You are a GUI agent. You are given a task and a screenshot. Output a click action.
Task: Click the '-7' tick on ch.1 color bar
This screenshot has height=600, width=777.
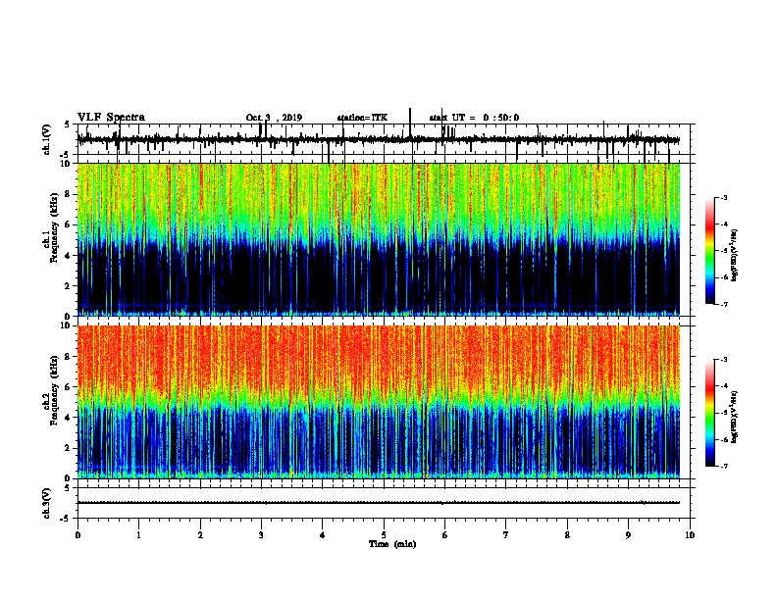click(723, 304)
